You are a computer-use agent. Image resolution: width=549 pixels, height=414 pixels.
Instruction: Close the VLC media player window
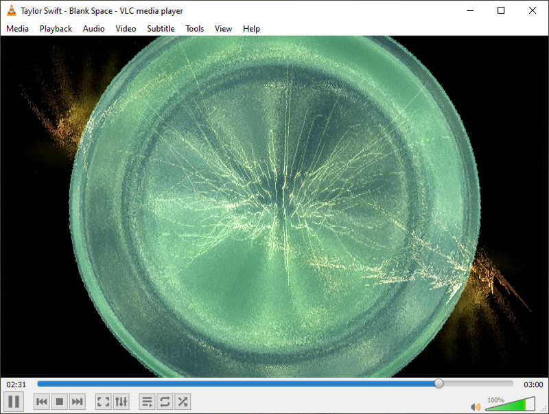tap(533, 10)
